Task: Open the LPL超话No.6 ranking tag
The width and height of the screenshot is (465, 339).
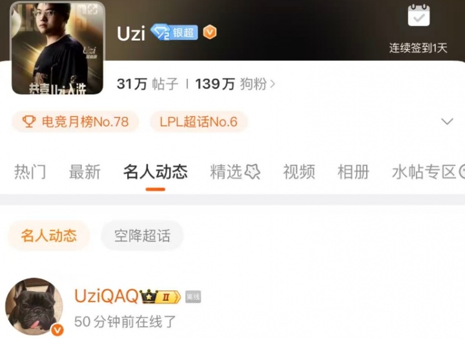Action: [199, 121]
